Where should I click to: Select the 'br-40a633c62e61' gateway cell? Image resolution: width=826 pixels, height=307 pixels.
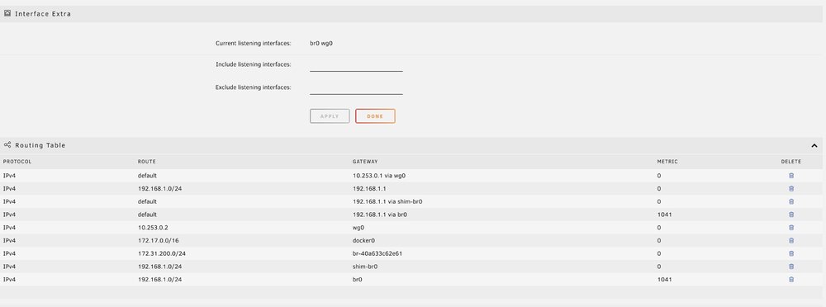coord(377,253)
